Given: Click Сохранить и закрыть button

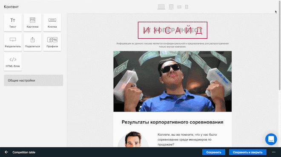Looking at the screenshot, I should (x=248, y=152).
